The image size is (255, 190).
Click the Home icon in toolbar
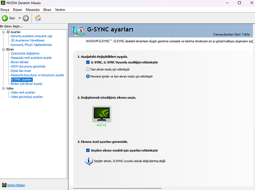[38, 18]
